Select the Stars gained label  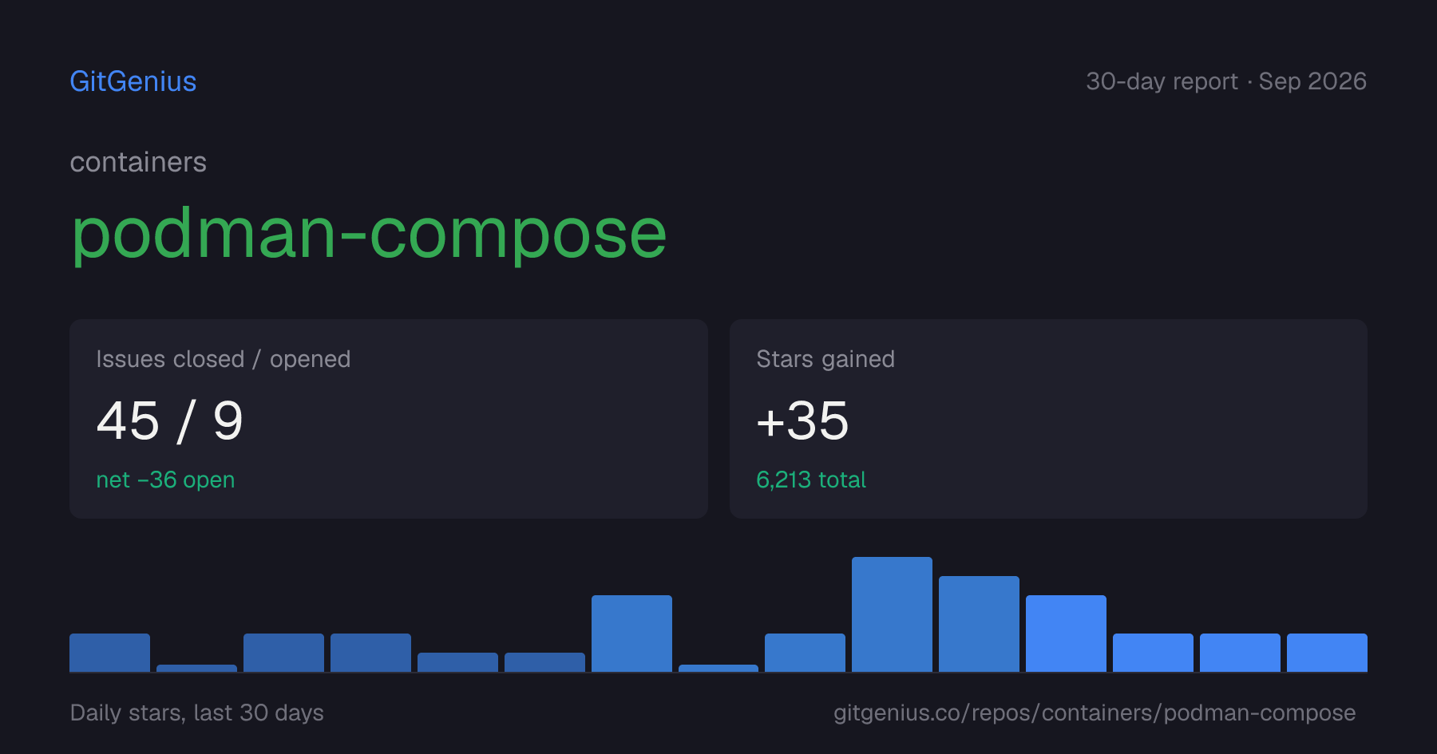coord(825,359)
